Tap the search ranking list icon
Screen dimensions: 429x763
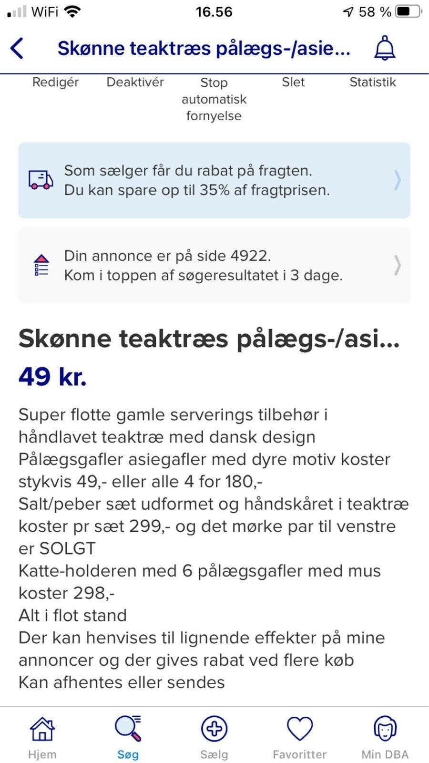(41, 265)
